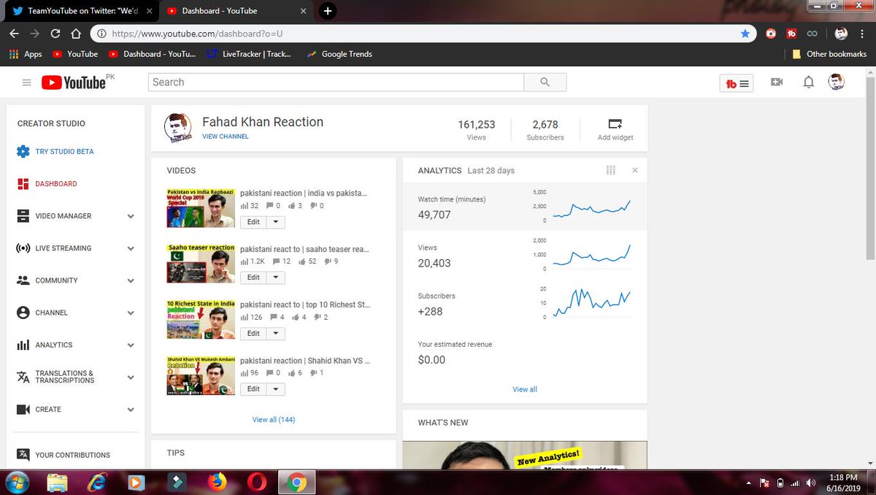Open Apps bookmarks shortcut
This screenshot has width=876, height=495.
click(x=26, y=54)
